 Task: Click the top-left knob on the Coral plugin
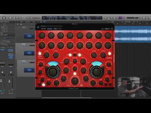42,35
